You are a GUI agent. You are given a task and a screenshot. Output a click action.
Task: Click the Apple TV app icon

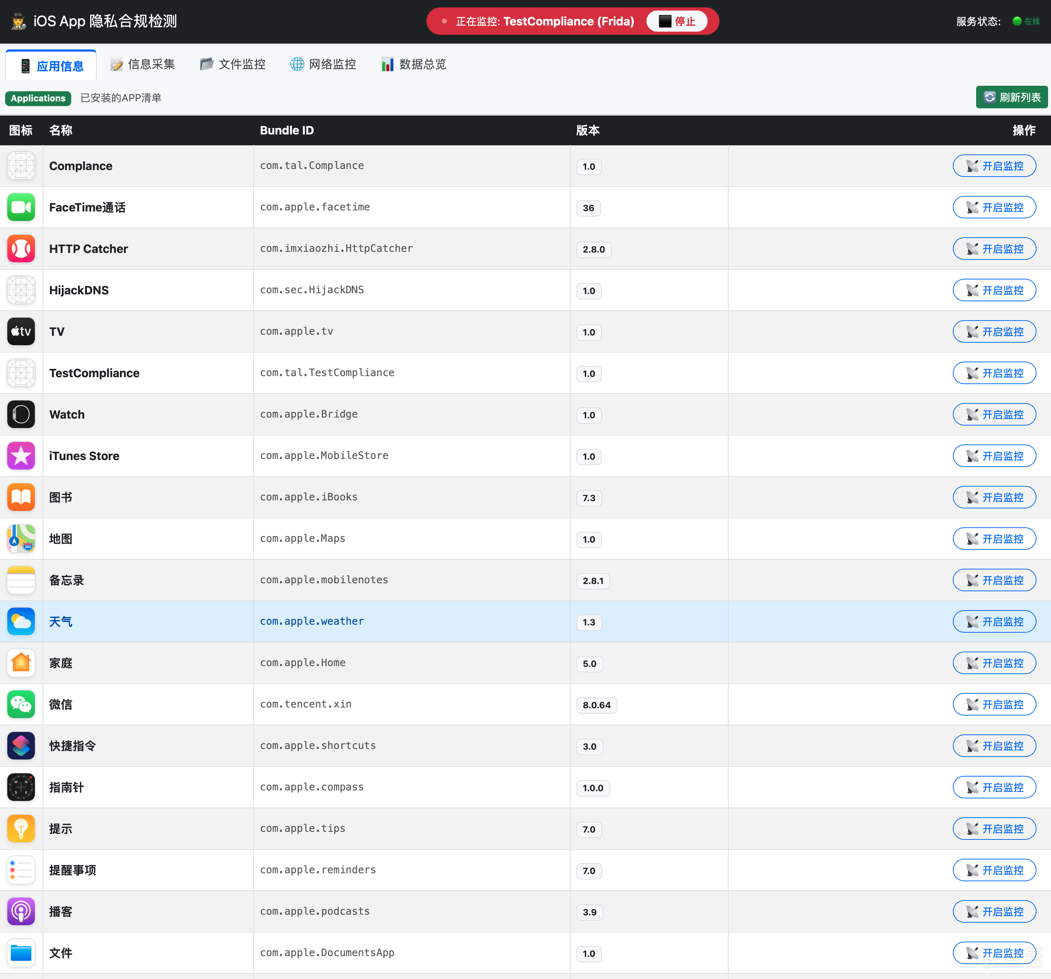pyautogui.click(x=21, y=331)
